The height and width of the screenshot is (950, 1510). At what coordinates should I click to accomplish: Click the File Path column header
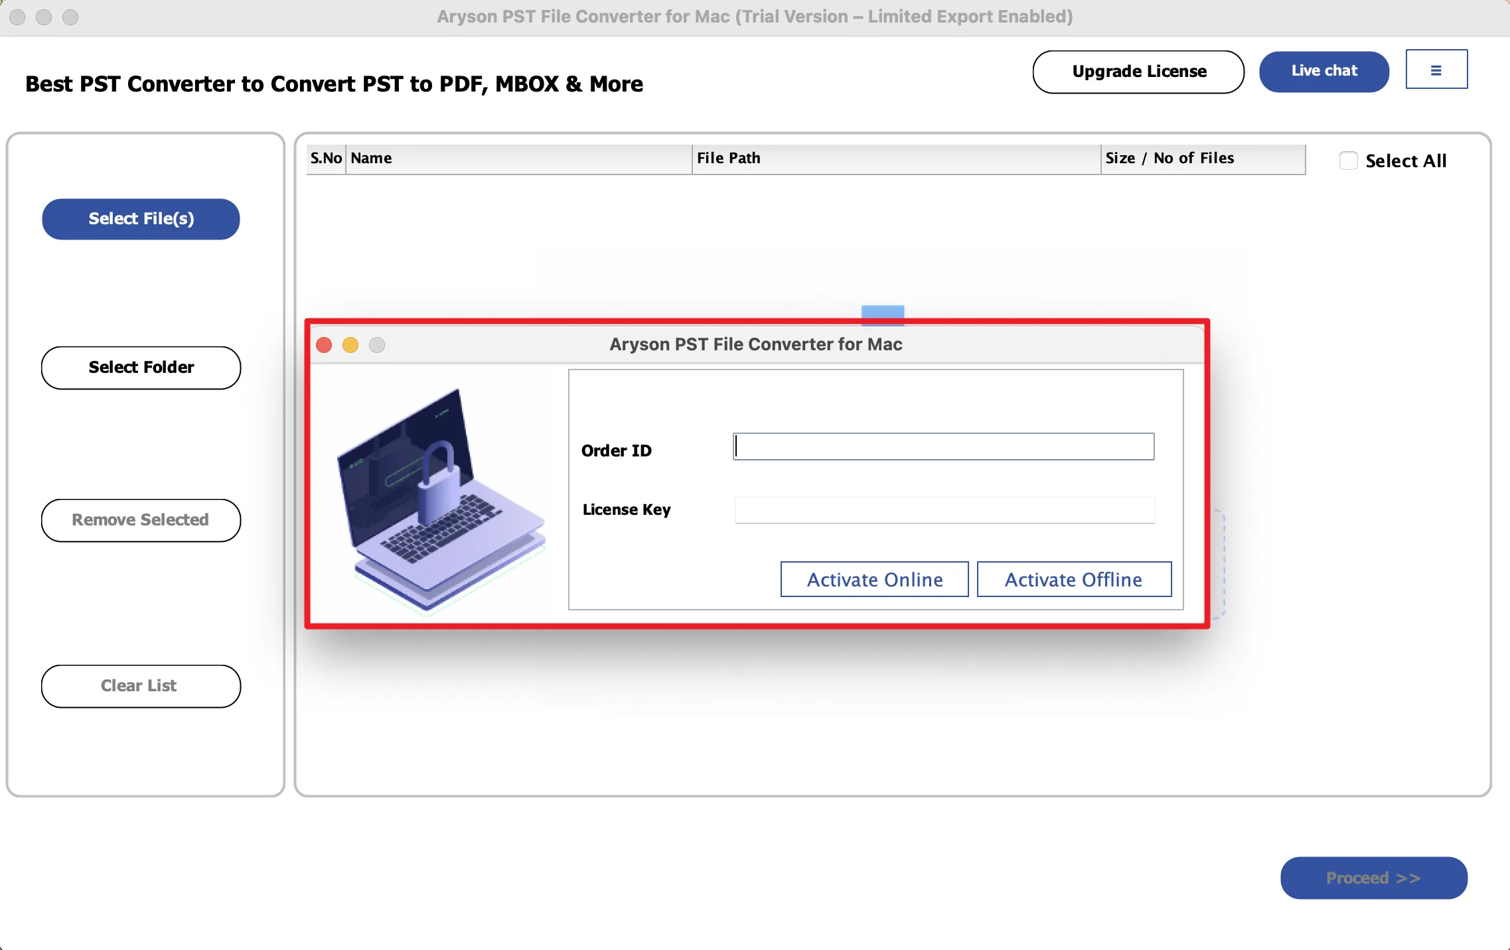[897, 159]
